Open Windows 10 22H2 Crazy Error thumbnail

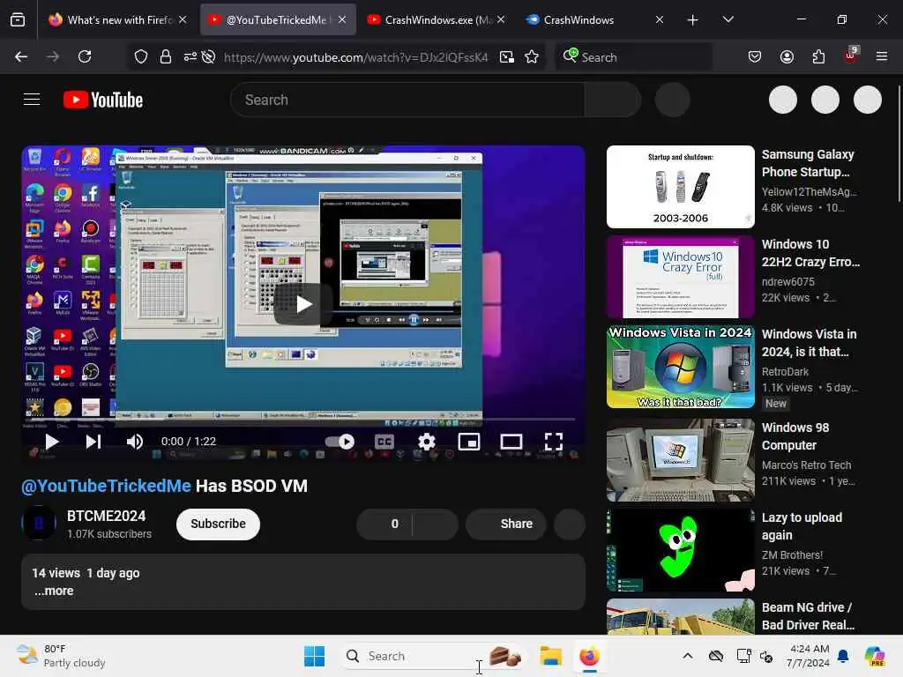pos(680,276)
